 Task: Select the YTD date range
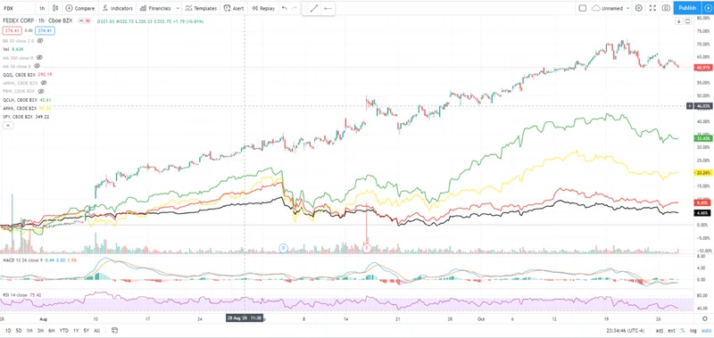point(63,330)
